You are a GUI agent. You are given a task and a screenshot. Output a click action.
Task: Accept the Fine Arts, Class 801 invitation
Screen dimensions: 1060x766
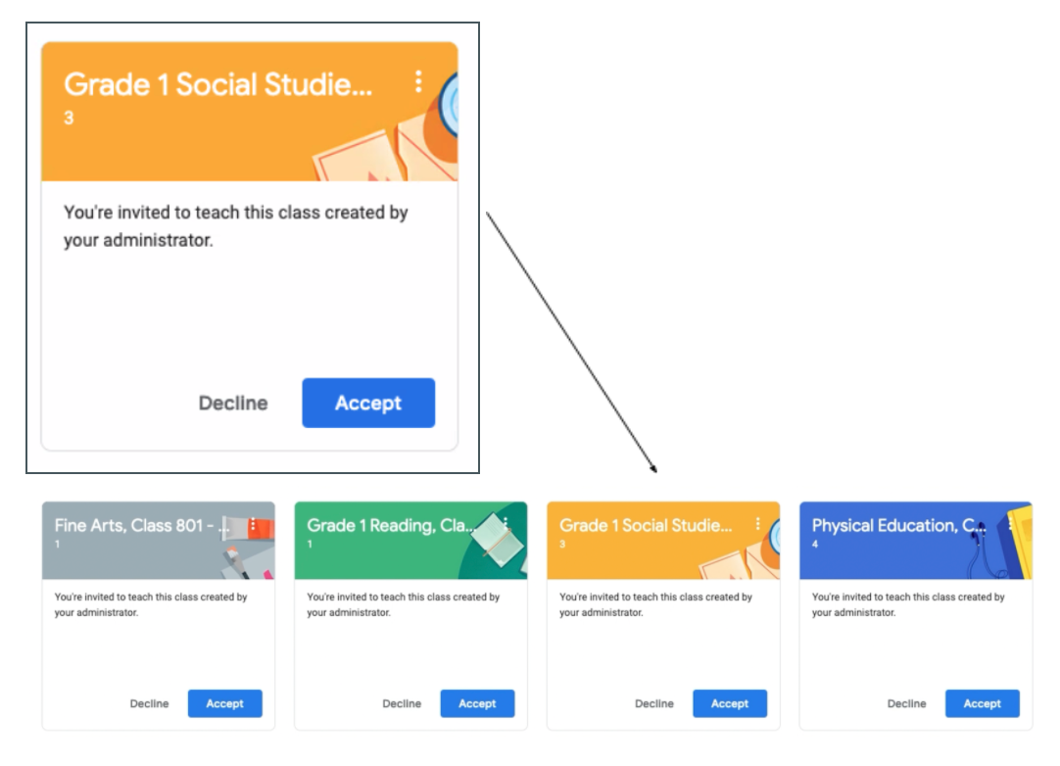(224, 703)
